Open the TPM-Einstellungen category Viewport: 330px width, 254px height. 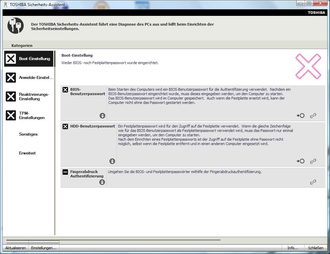point(29,115)
